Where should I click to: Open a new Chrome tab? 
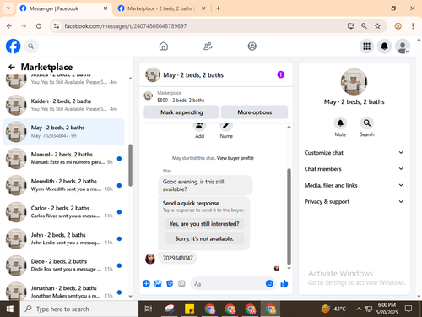219,8
